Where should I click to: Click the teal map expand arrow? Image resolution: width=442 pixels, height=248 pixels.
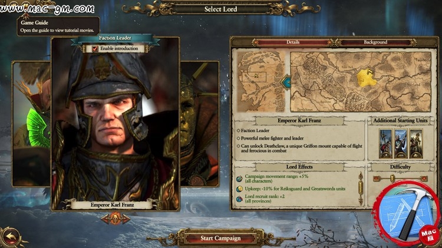coord(286,82)
